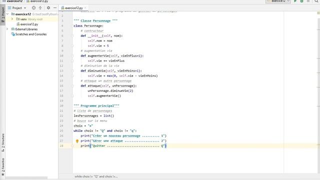
Task: Click 'self.vie = 5' code line
Action: coord(98,45)
